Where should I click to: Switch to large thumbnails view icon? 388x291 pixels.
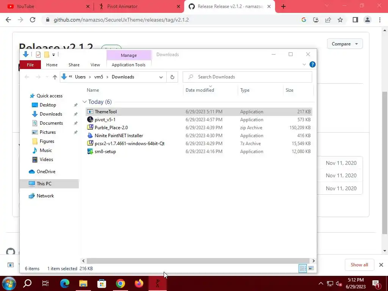[x=311, y=268]
